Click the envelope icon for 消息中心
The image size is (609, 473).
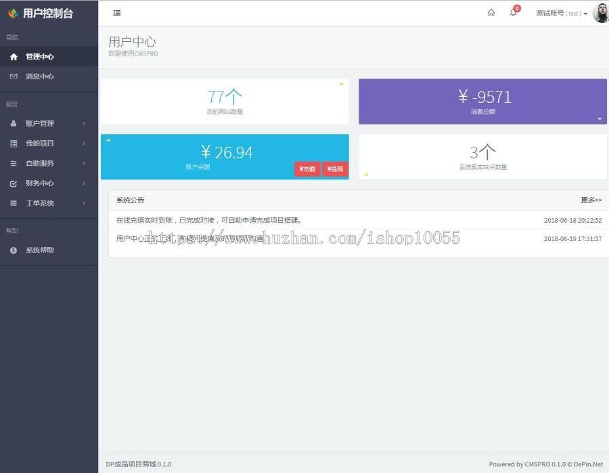coord(14,76)
